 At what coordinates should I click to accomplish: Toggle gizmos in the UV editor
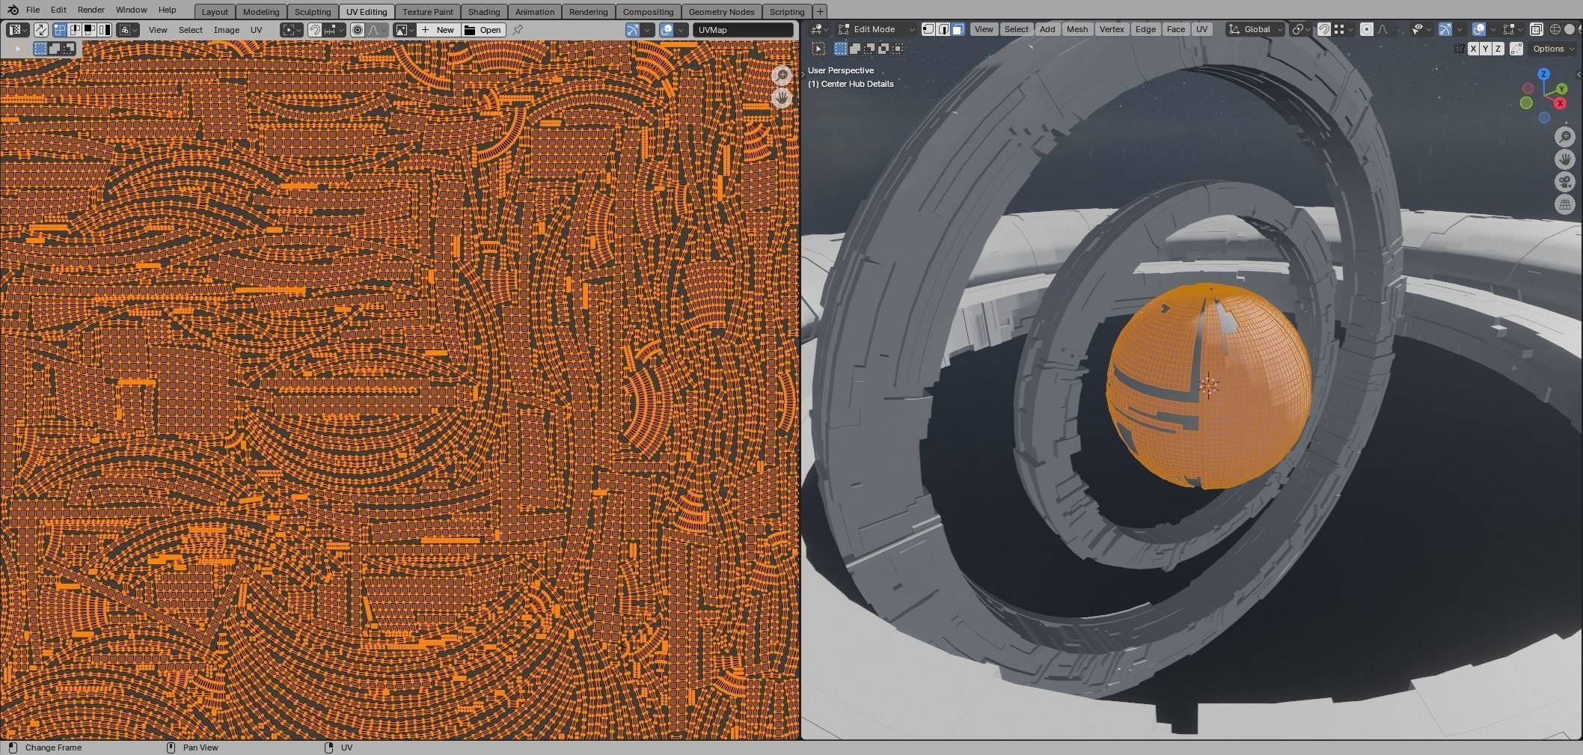pyautogui.click(x=633, y=30)
